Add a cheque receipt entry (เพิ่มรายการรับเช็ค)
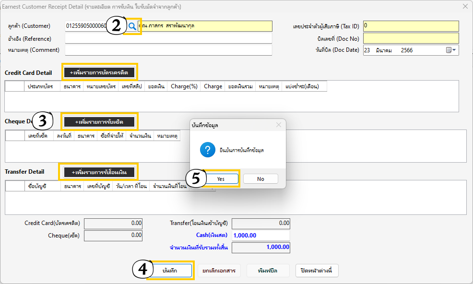 [x=99, y=122]
